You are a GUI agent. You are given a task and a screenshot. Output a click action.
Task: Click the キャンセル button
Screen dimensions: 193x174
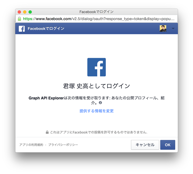[x=145, y=145]
